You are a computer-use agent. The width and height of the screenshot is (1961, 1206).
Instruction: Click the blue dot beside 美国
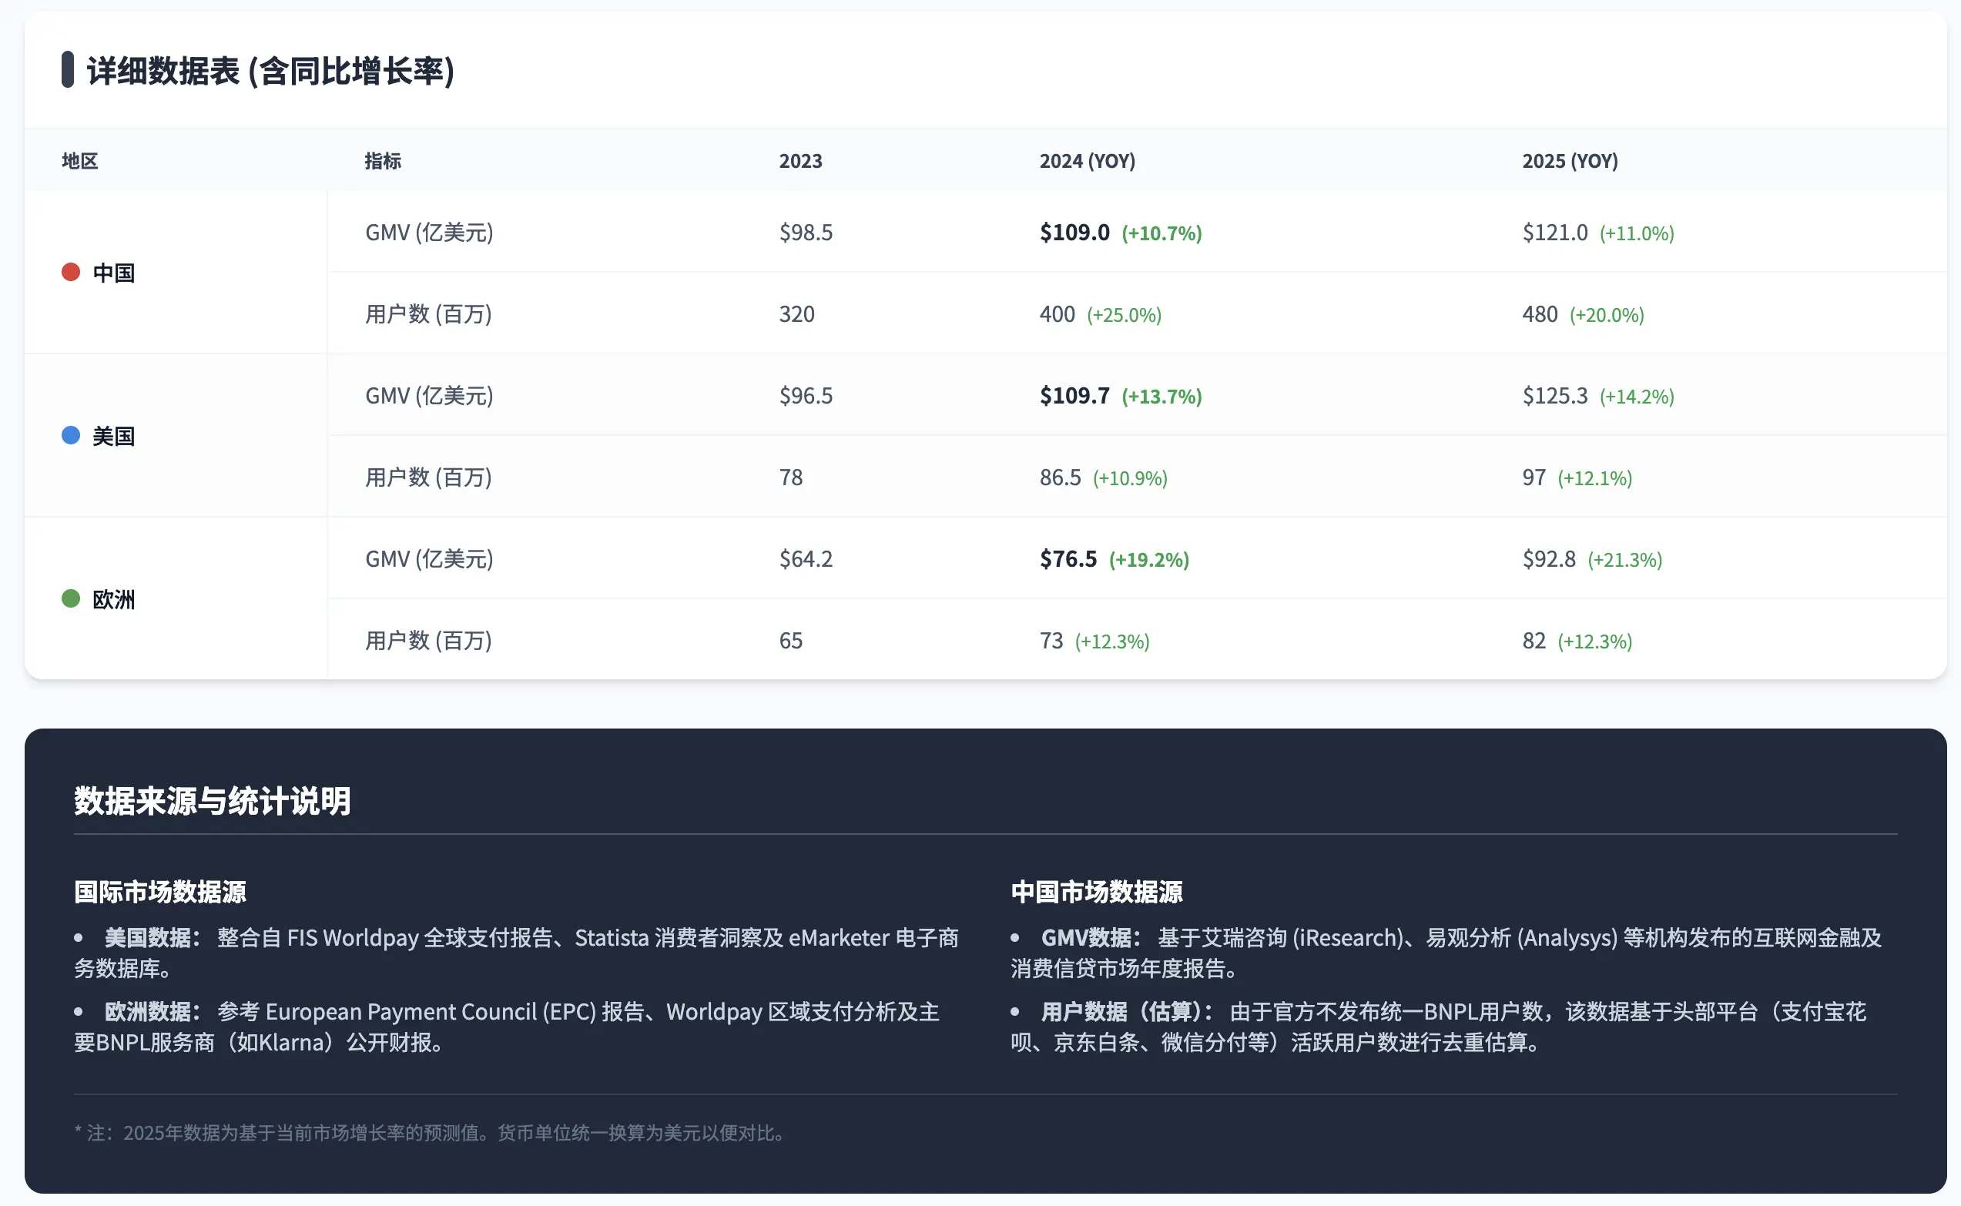click(70, 436)
